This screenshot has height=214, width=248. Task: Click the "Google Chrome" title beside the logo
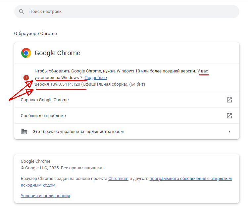(57, 53)
